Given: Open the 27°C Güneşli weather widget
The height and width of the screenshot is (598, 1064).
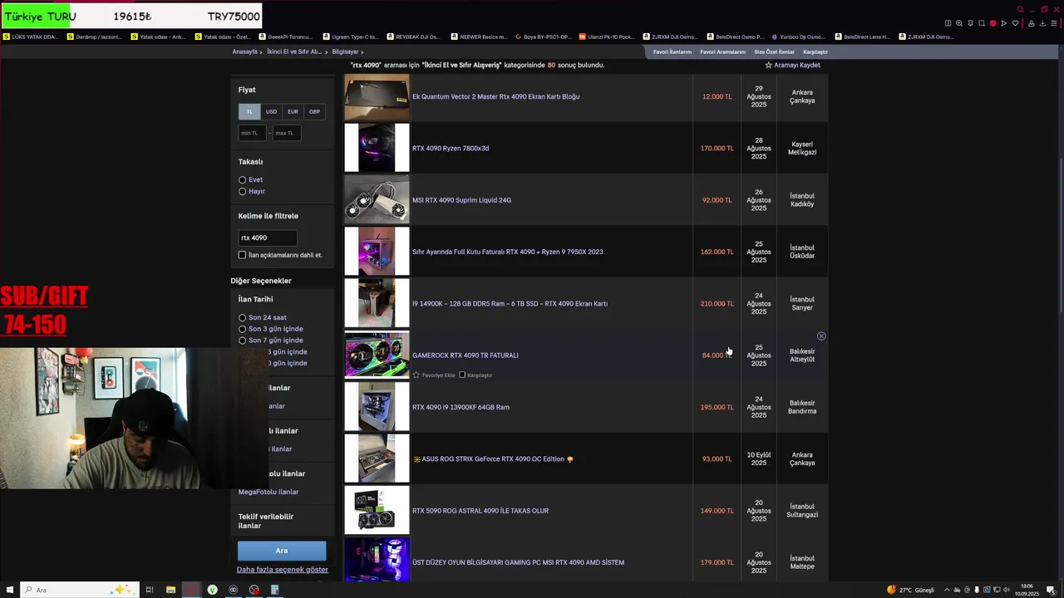Looking at the screenshot, I should (x=910, y=590).
